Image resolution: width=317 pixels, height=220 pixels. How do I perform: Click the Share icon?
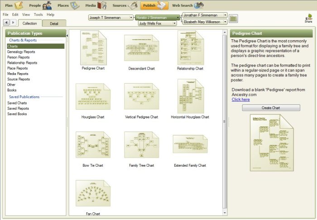click(x=308, y=18)
